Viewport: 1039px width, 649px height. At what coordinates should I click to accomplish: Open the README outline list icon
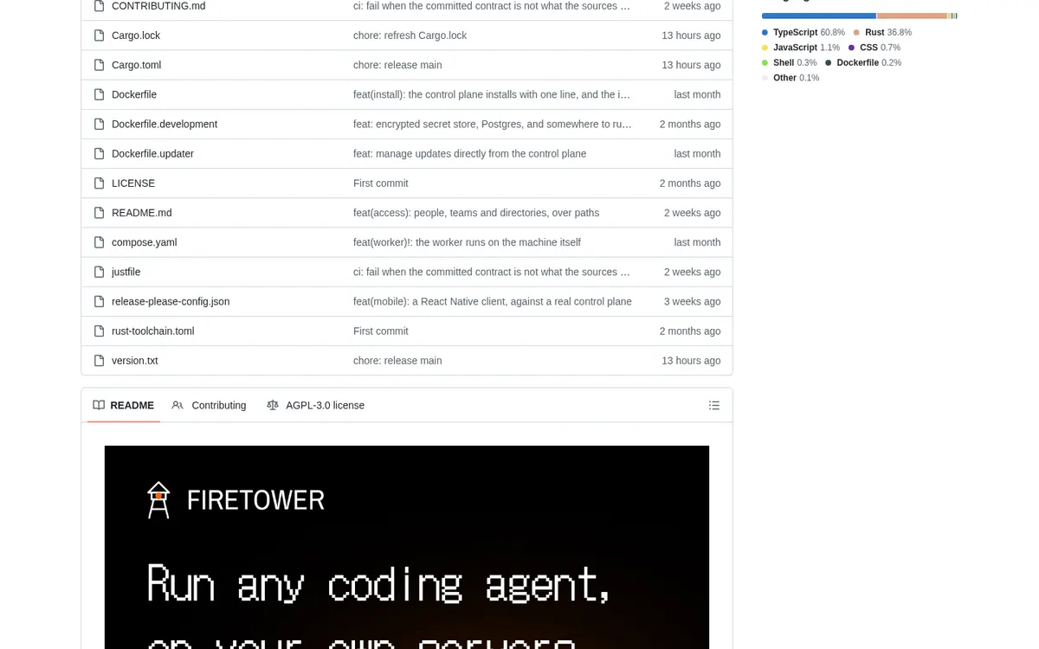pos(714,405)
